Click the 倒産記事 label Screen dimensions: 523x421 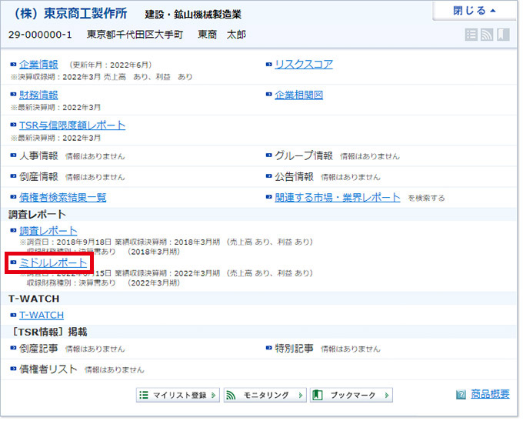(38, 349)
